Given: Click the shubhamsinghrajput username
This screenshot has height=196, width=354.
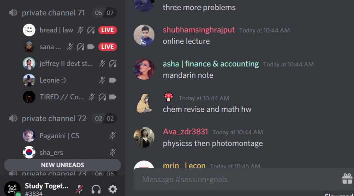Looking at the screenshot, I should point(199,30).
